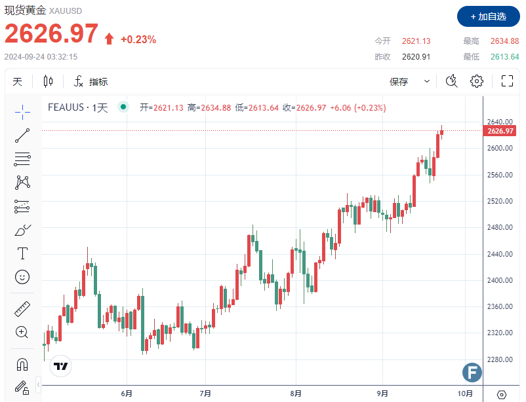Open the 天 time interval dropdown
526x402 pixels.
[x=18, y=82]
